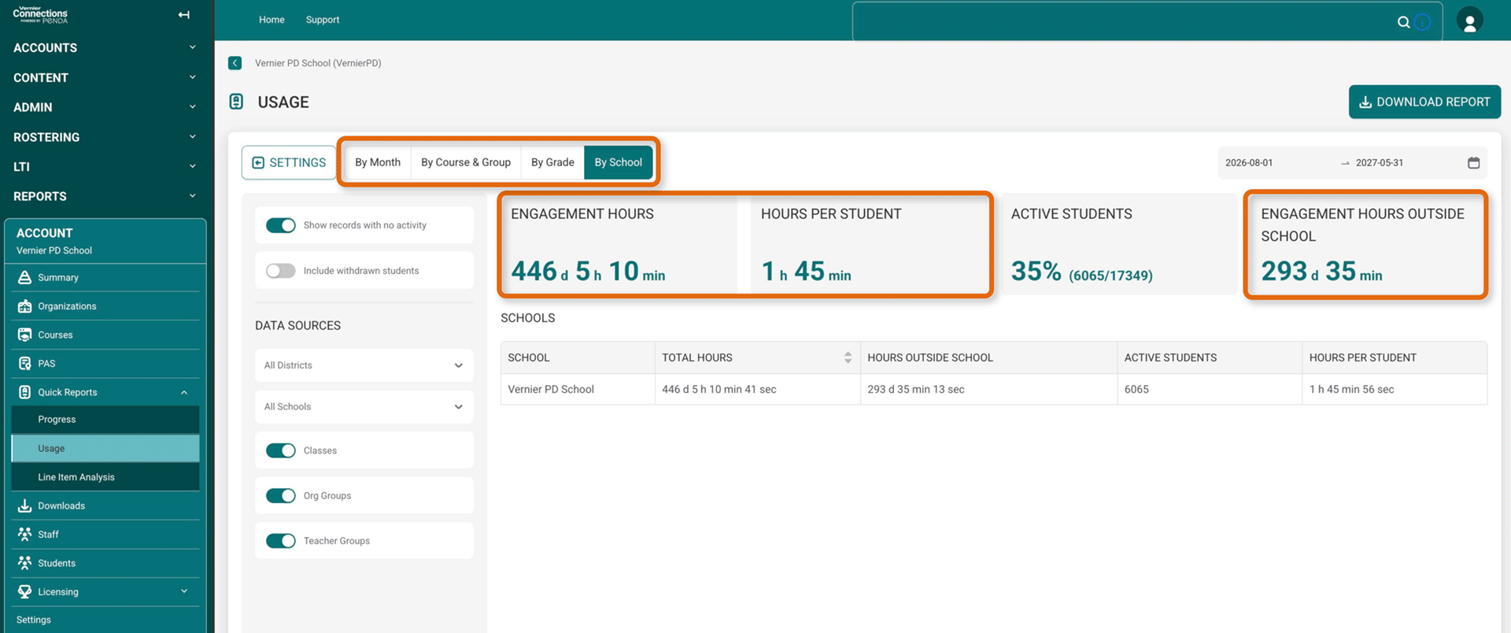Image resolution: width=1511 pixels, height=633 pixels.
Task: Open the All Districts dropdown
Action: click(x=364, y=365)
